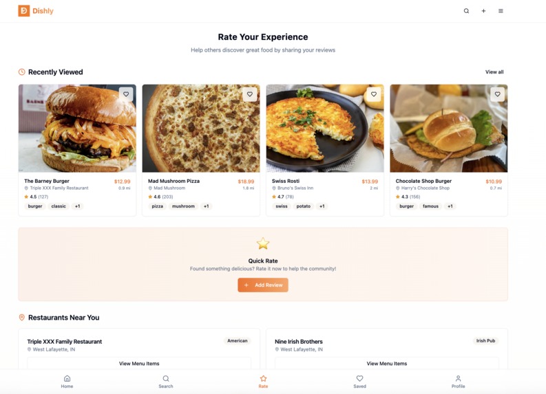Click the plus icon in the header
The image size is (546, 394).
click(x=483, y=11)
